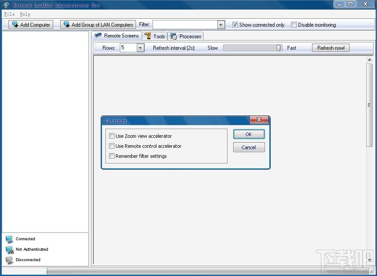Check Remember filter settings
377x276 pixels.
click(112, 156)
